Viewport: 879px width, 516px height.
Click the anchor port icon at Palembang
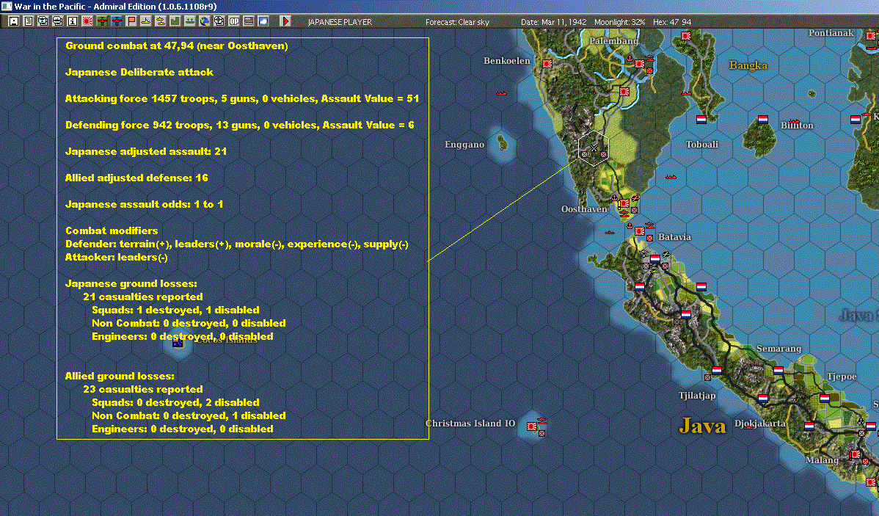click(630, 58)
